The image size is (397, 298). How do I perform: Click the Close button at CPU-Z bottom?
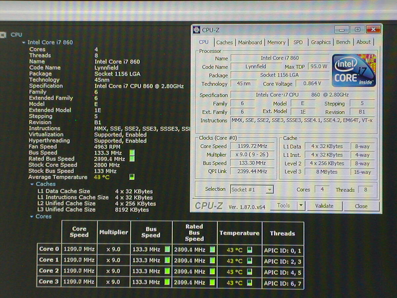coord(361,206)
